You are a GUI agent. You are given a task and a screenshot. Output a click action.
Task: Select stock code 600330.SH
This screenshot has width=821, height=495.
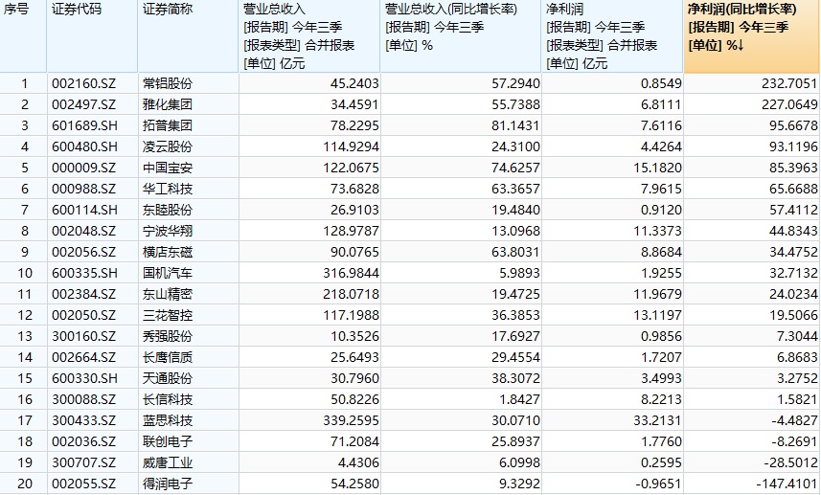click(x=84, y=378)
